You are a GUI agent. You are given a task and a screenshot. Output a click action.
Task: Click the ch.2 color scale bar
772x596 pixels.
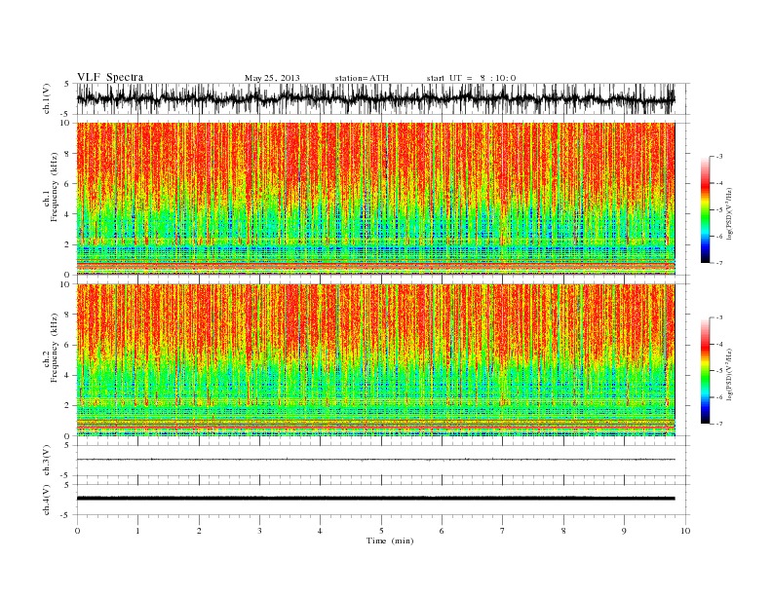point(705,371)
